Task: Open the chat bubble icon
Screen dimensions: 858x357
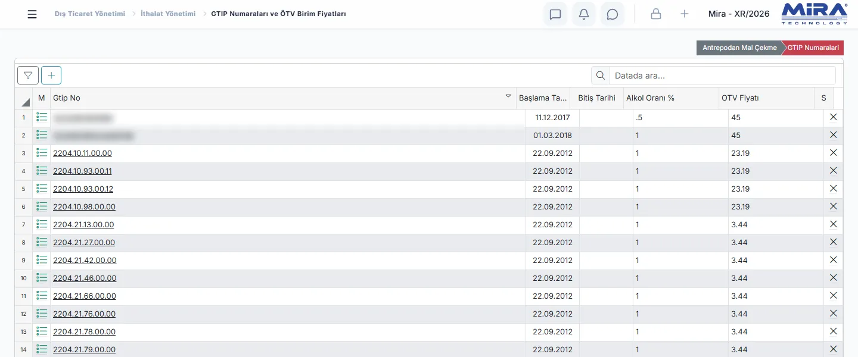Action: click(x=613, y=14)
